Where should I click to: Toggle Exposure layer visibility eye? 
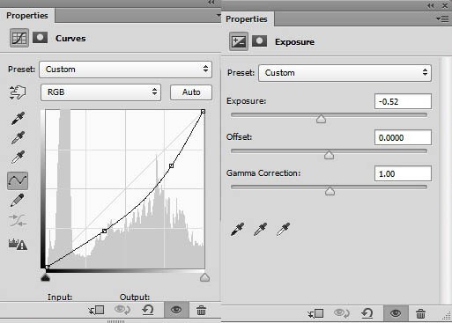click(396, 313)
